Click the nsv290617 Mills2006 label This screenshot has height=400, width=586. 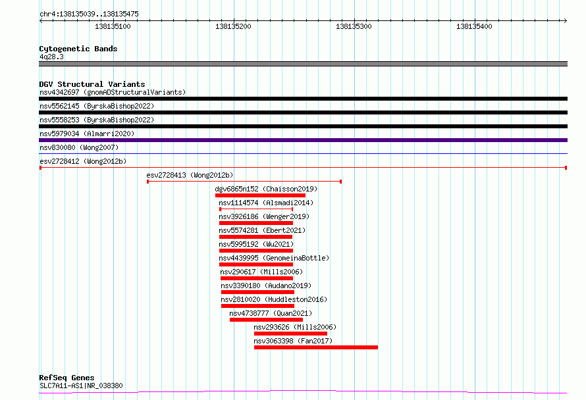point(261,272)
